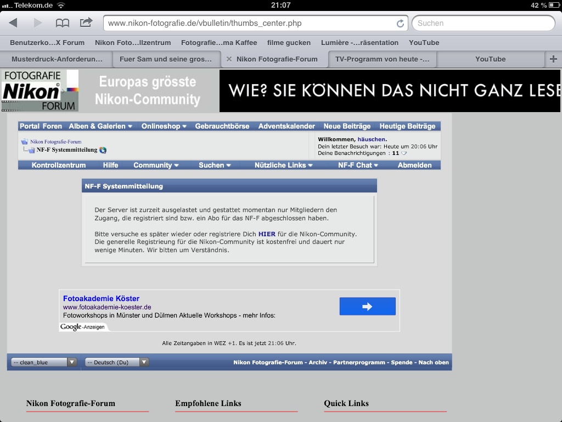Expand the NF-F Chat dropdown

(358, 165)
